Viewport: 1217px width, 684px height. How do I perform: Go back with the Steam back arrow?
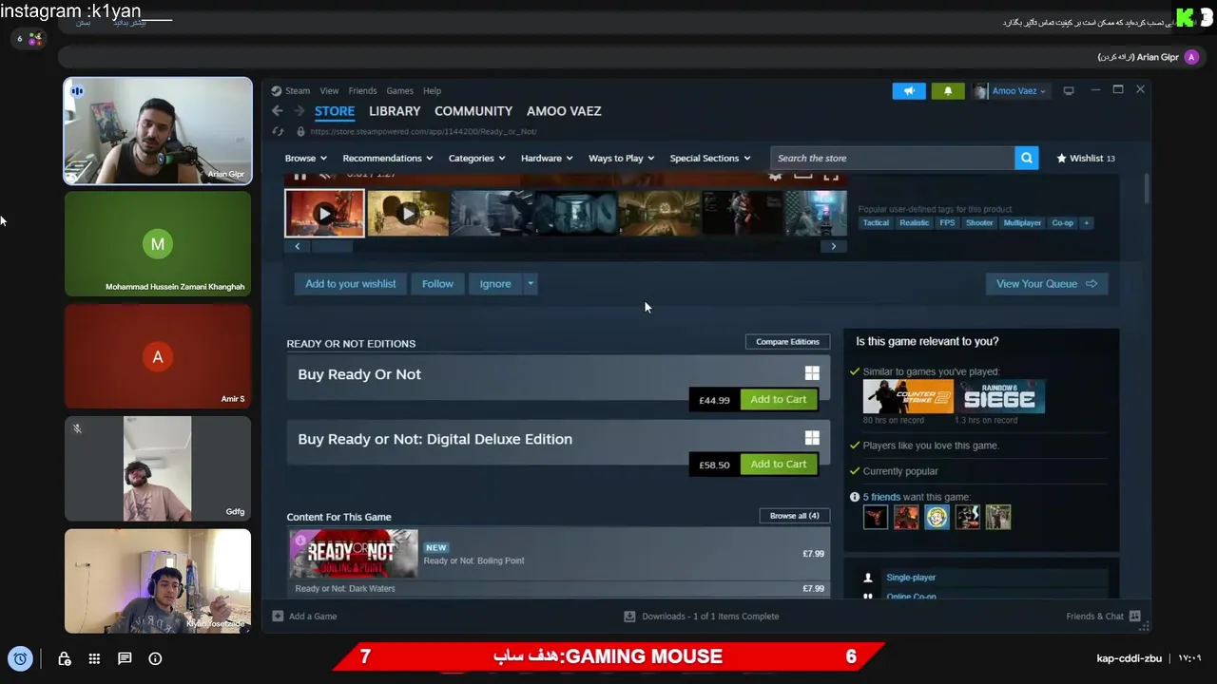pyautogui.click(x=277, y=111)
